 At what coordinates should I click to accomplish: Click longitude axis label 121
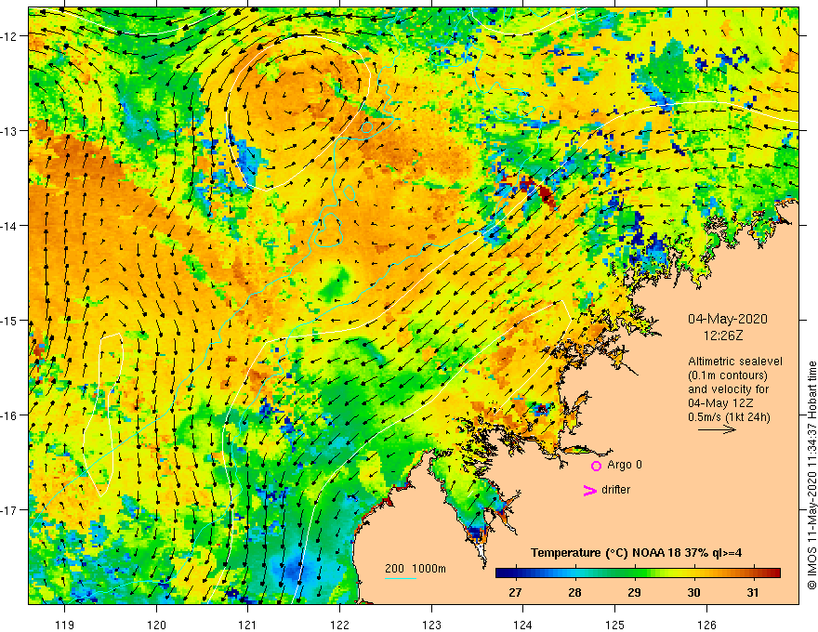click(x=248, y=625)
